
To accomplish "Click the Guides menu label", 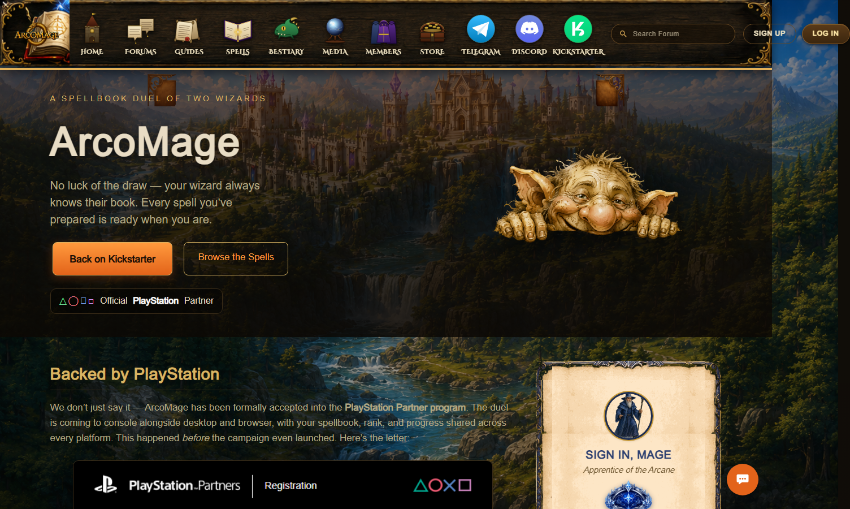I will pyautogui.click(x=189, y=51).
